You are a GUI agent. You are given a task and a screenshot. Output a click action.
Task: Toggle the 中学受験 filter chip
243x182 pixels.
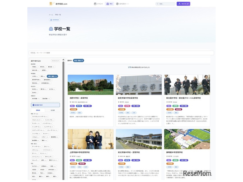point(36,99)
